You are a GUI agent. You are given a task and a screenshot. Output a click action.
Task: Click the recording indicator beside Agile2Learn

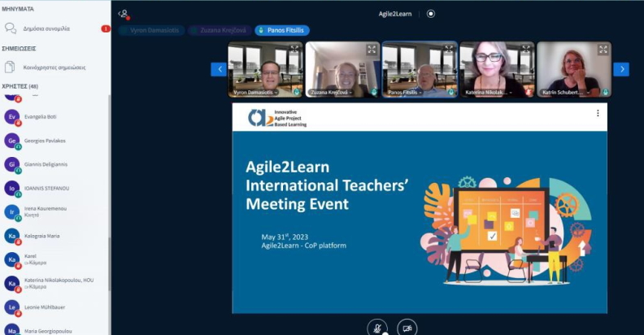tap(430, 14)
